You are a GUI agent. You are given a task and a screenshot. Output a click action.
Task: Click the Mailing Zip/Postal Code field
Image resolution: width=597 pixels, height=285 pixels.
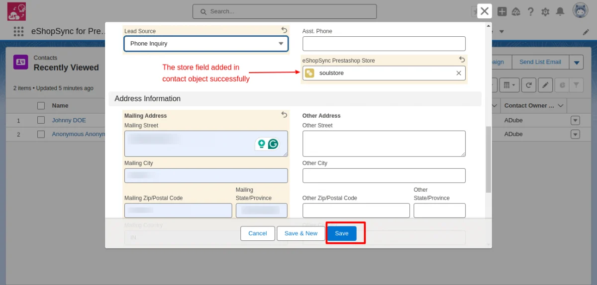178,211
